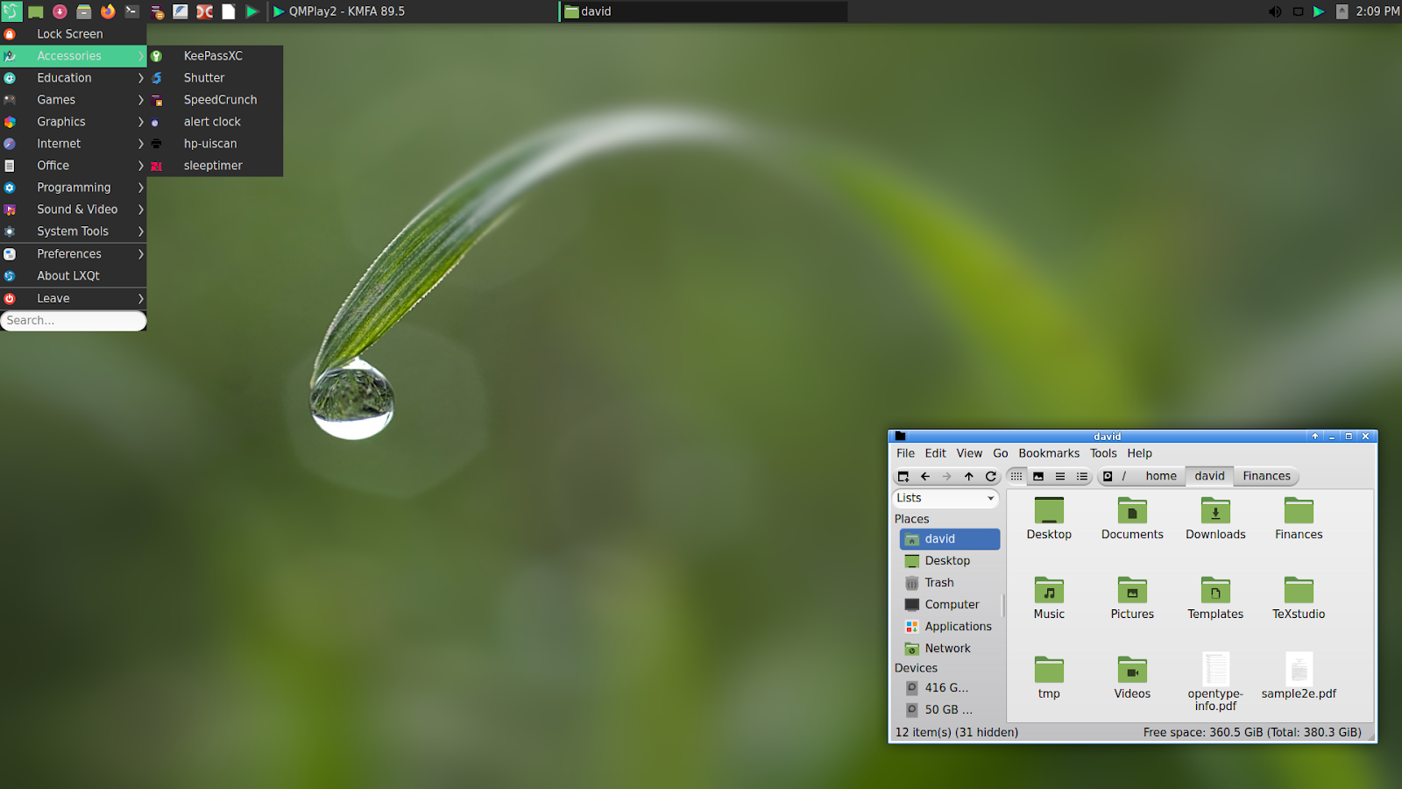Select the Music folder icon
The width and height of the screenshot is (1402, 789).
click(x=1049, y=590)
